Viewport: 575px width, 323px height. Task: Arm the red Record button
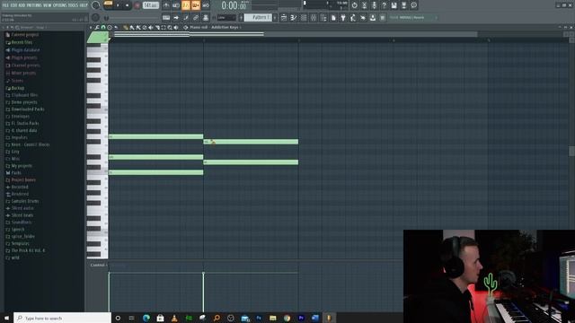tap(137, 5)
